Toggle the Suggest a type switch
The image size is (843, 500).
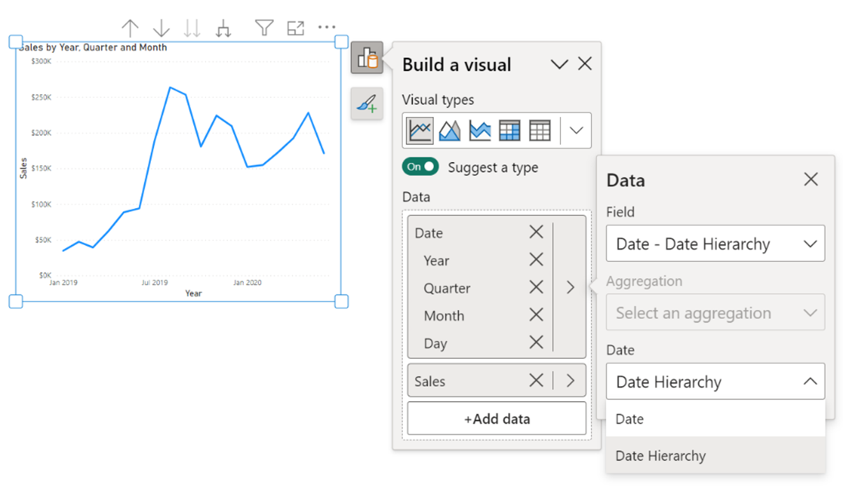(x=420, y=167)
